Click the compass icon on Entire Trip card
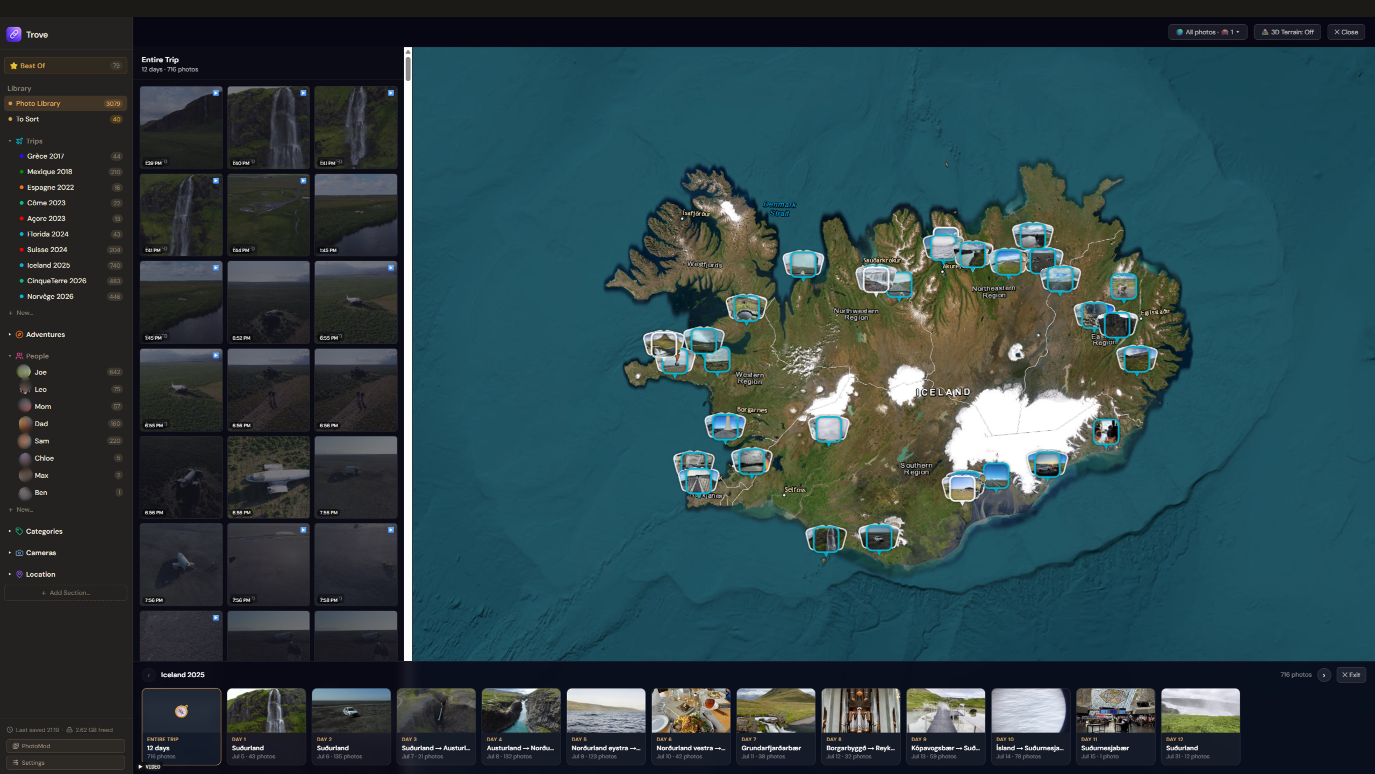Image resolution: width=1375 pixels, height=774 pixels. [181, 711]
